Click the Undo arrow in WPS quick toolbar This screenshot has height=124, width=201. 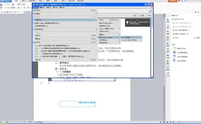[16, 12]
